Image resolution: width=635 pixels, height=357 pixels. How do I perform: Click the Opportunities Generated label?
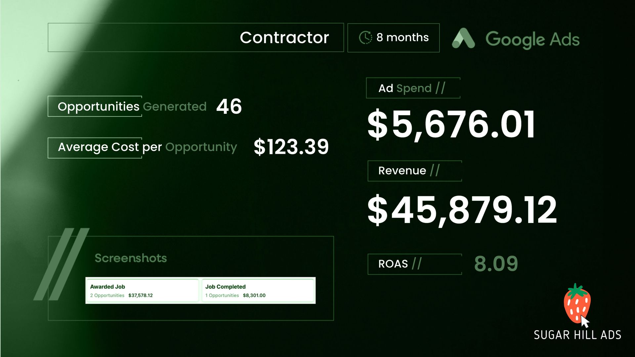[132, 107]
